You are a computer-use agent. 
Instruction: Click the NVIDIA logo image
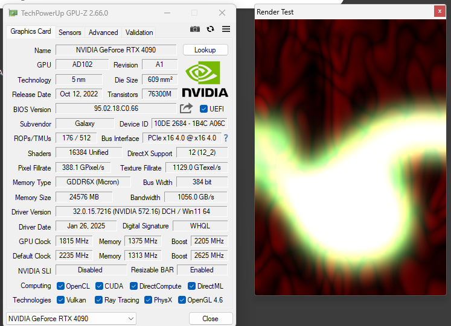point(205,79)
